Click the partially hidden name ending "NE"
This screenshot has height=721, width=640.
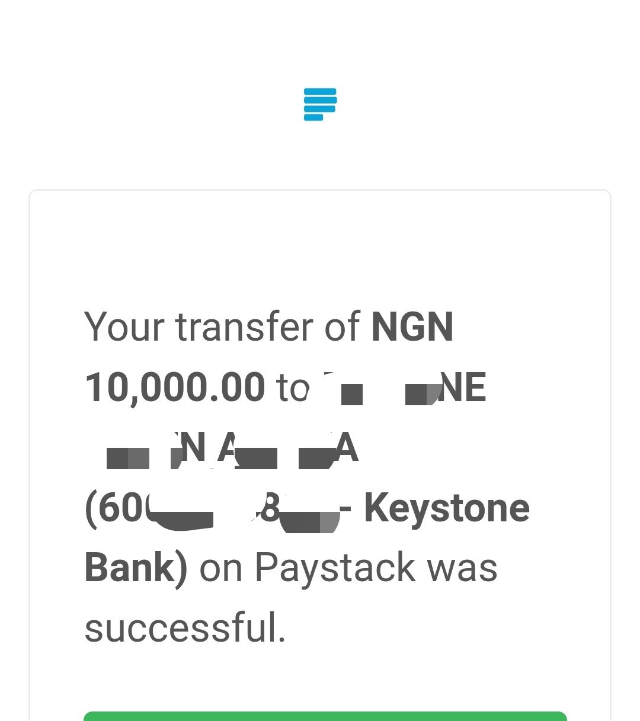click(x=405, y=387)
